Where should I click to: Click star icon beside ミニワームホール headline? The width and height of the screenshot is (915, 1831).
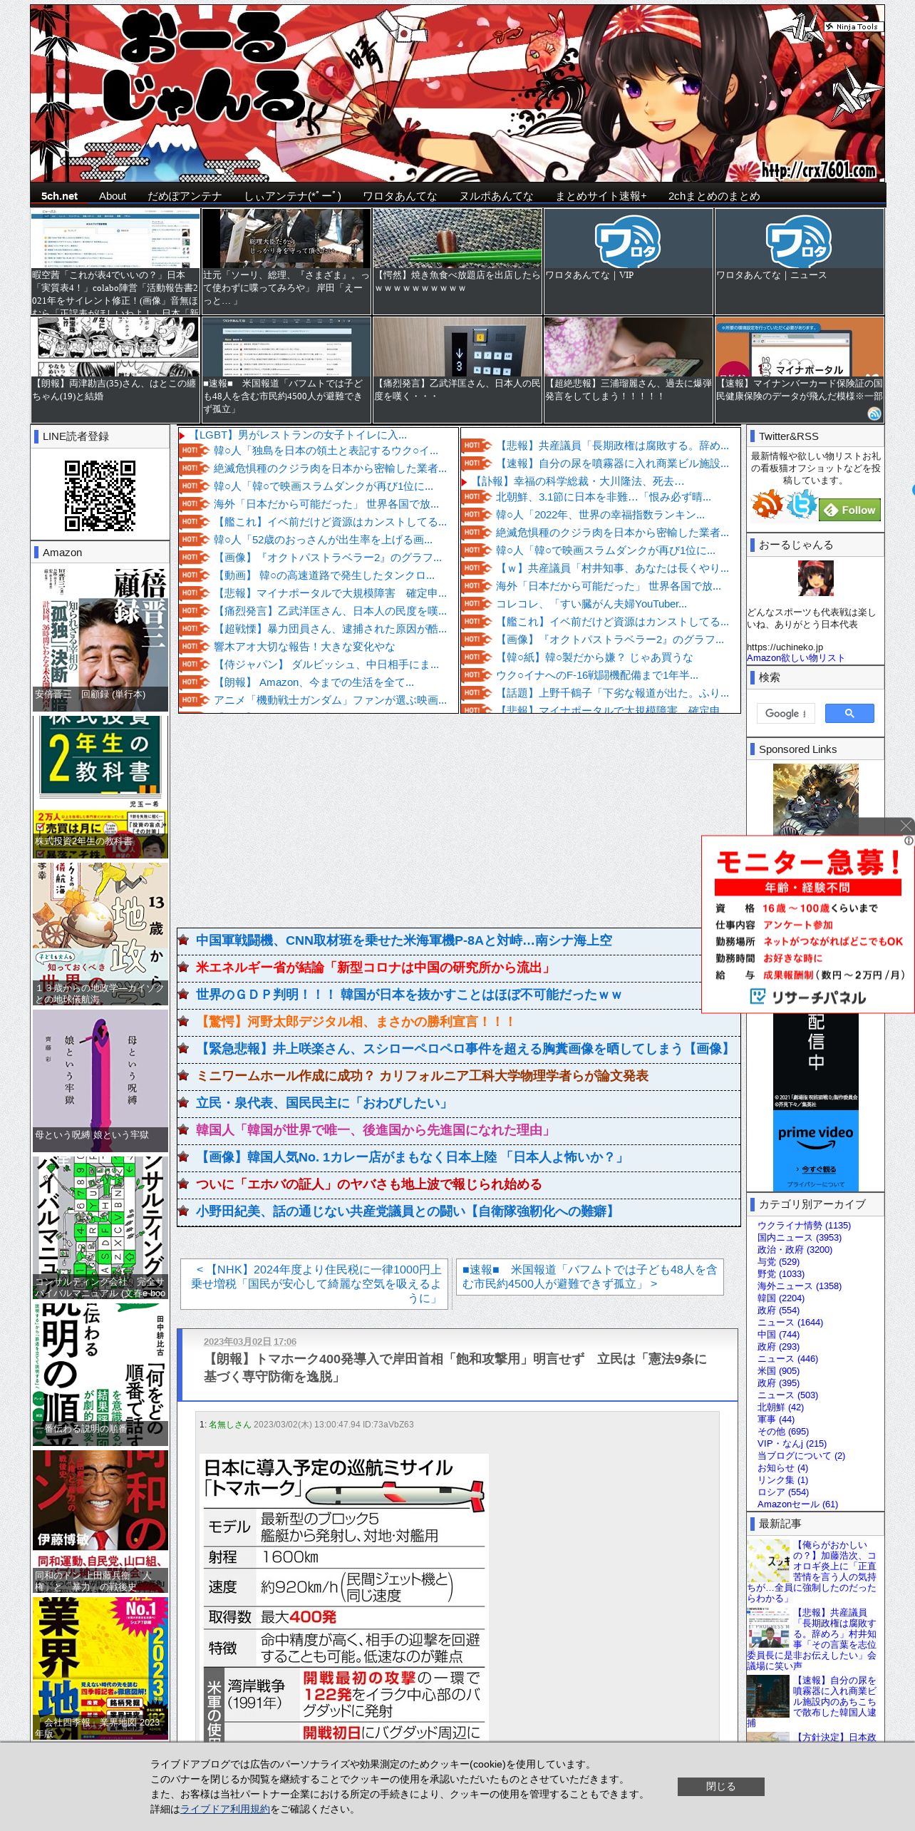pos(184,1076)
